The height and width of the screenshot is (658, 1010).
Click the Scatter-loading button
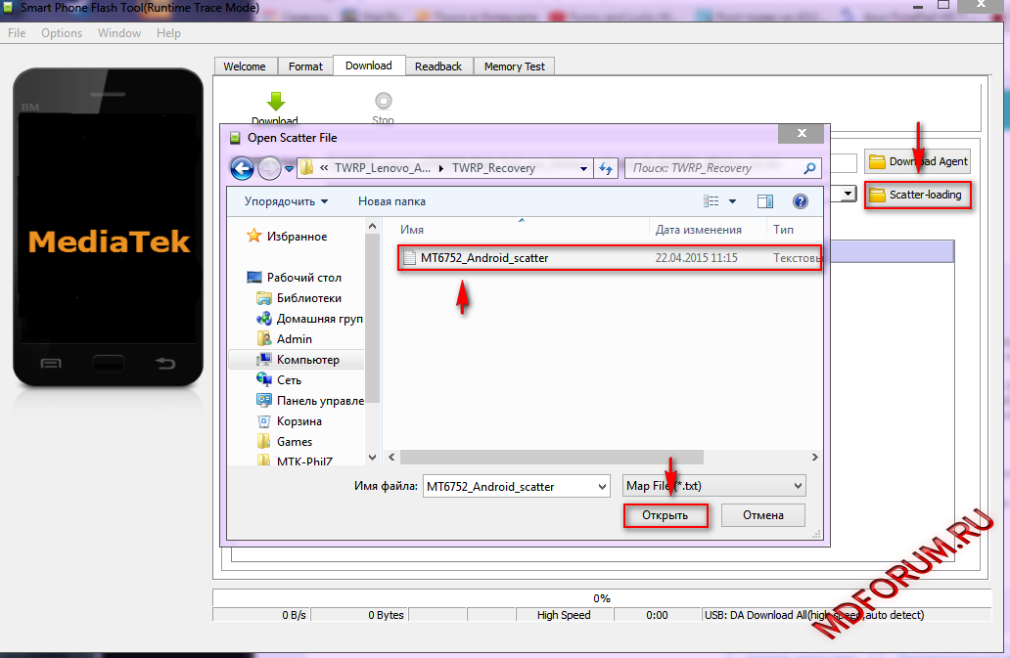tap(918, 195)
